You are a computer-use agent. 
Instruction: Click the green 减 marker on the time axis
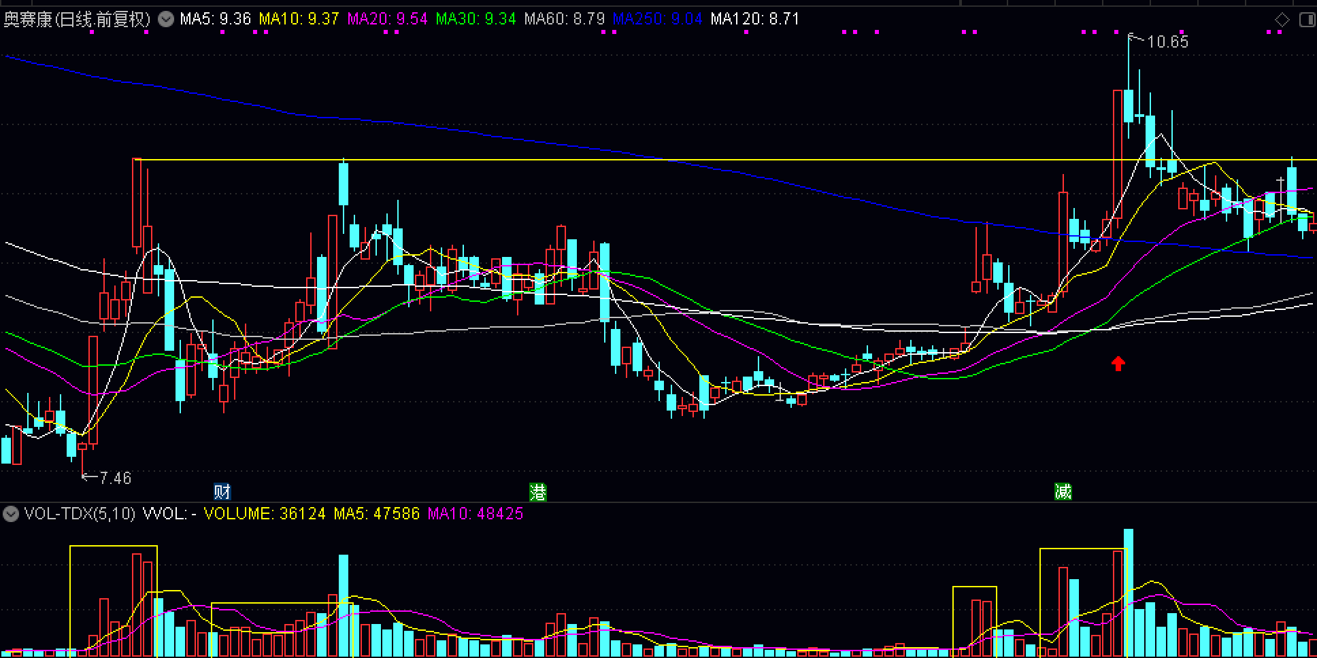(x=1063, y=491)
